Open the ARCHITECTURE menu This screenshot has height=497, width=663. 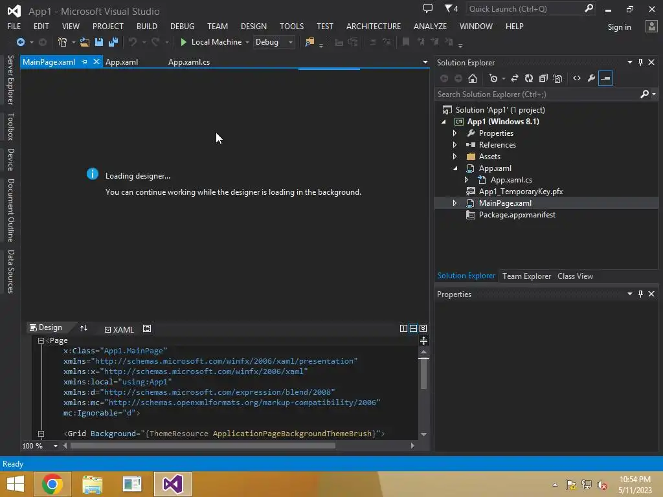[374, 26]
